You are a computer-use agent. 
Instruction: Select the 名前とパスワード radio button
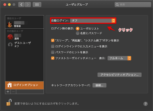point(78,33)
